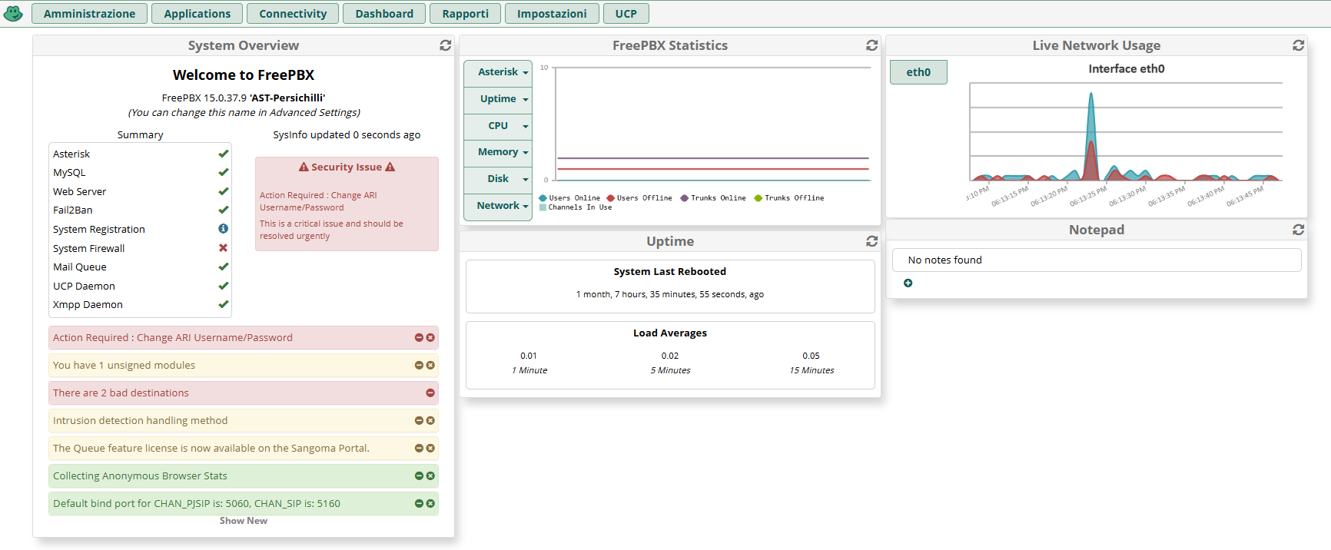
Task: Open the Network statistics dropdown
Action: 498,206
